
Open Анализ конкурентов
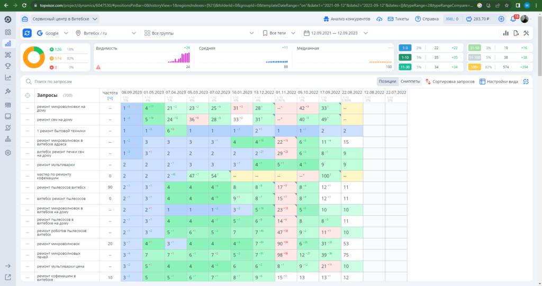(347, 19)
